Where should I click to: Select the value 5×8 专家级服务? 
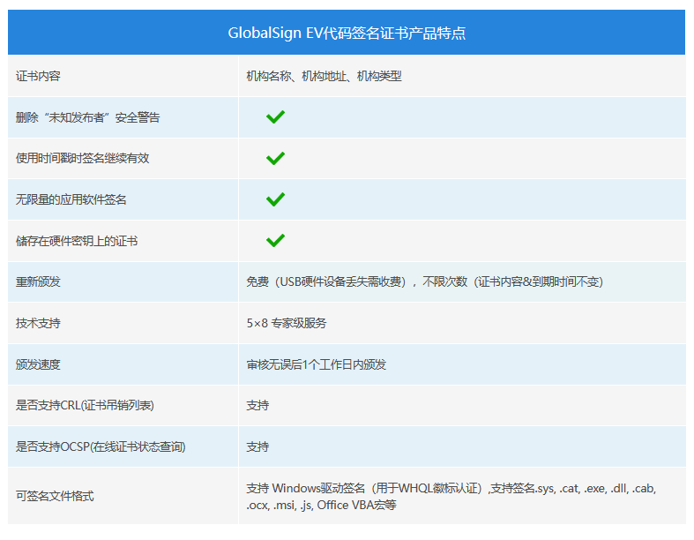(287, 323)
